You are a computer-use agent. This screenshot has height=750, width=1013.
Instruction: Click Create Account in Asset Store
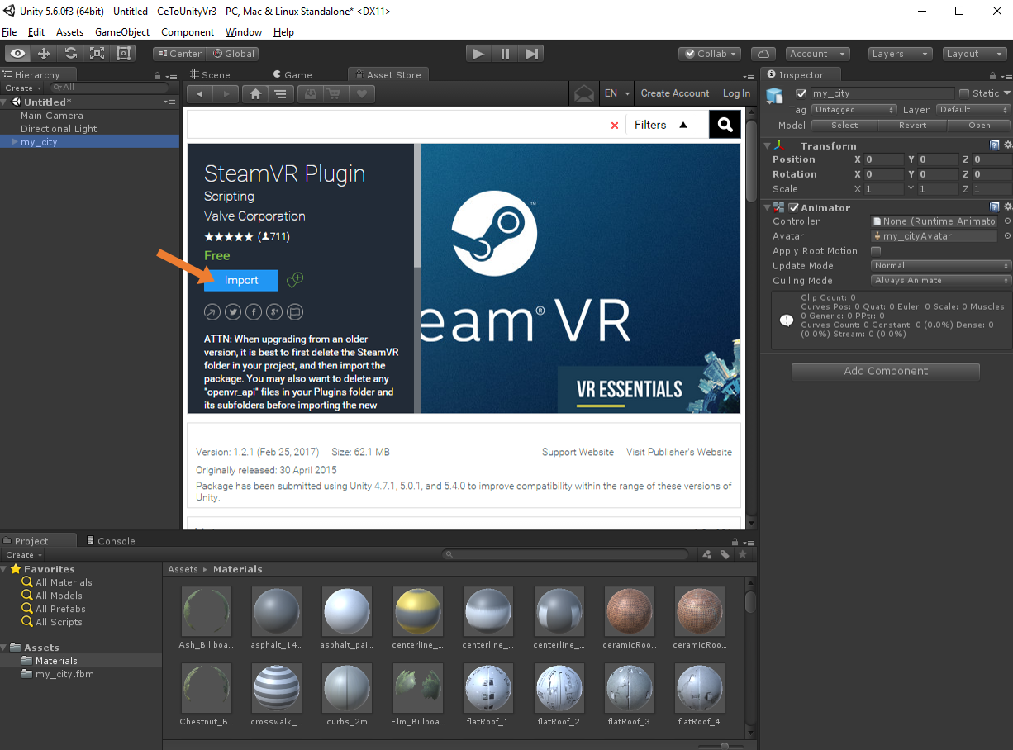pyautogui.click(x=675, y=93)
